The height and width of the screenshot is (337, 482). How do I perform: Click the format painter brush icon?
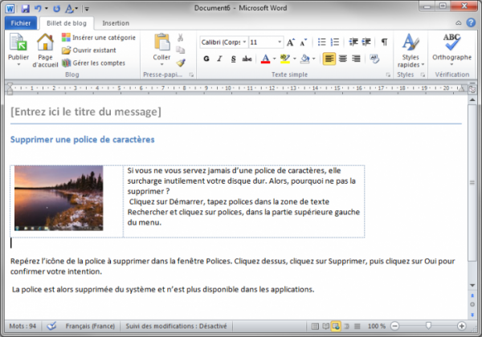tap(181, 63)
